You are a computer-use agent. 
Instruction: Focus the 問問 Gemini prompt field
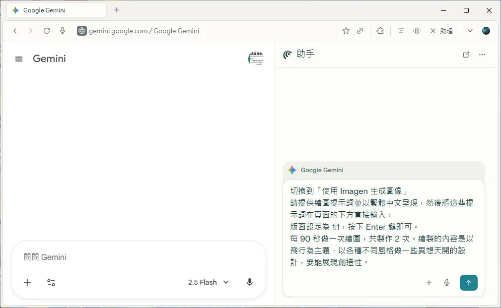pos(139,257)
